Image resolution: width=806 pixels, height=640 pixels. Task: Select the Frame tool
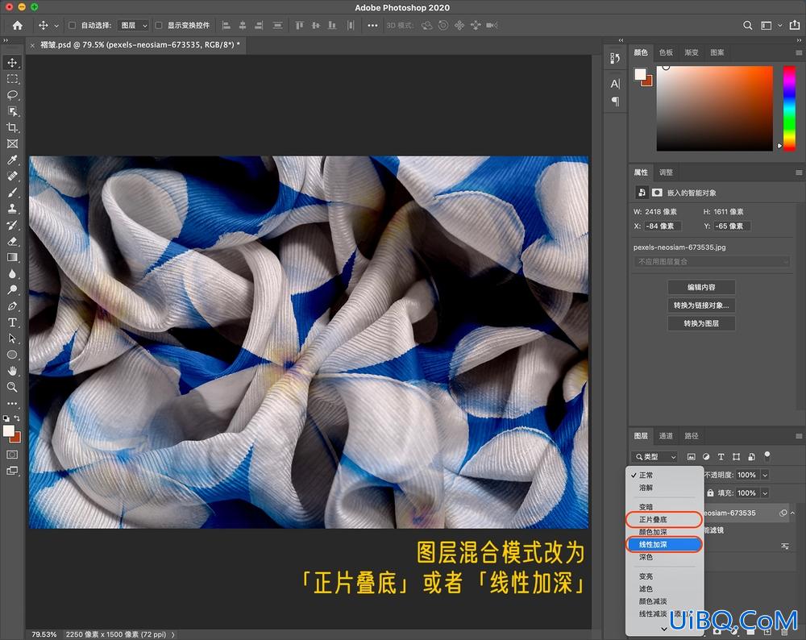pos(12,143)
